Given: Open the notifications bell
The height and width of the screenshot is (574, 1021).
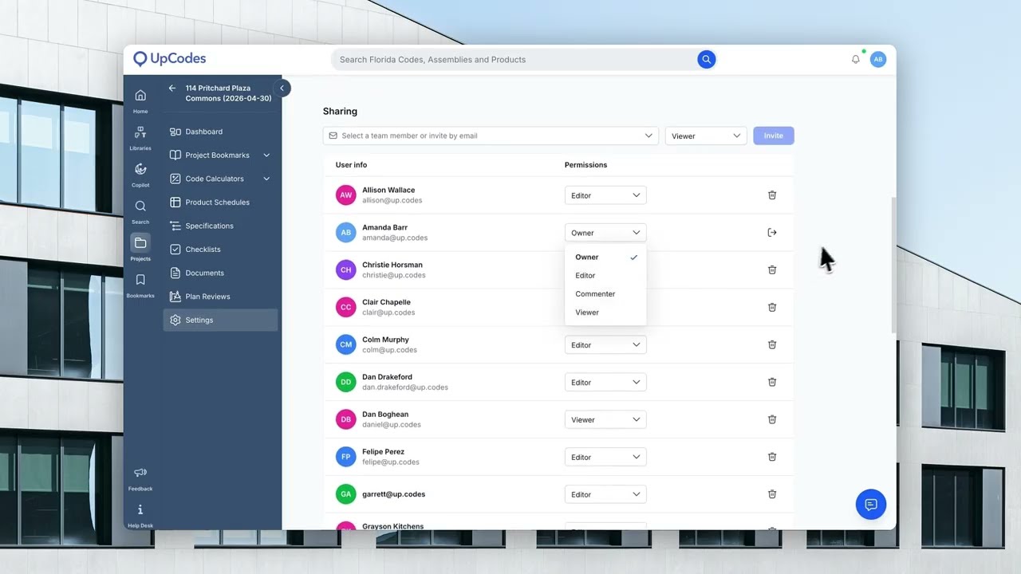Looking at the screenshot, I should [856, 59].
